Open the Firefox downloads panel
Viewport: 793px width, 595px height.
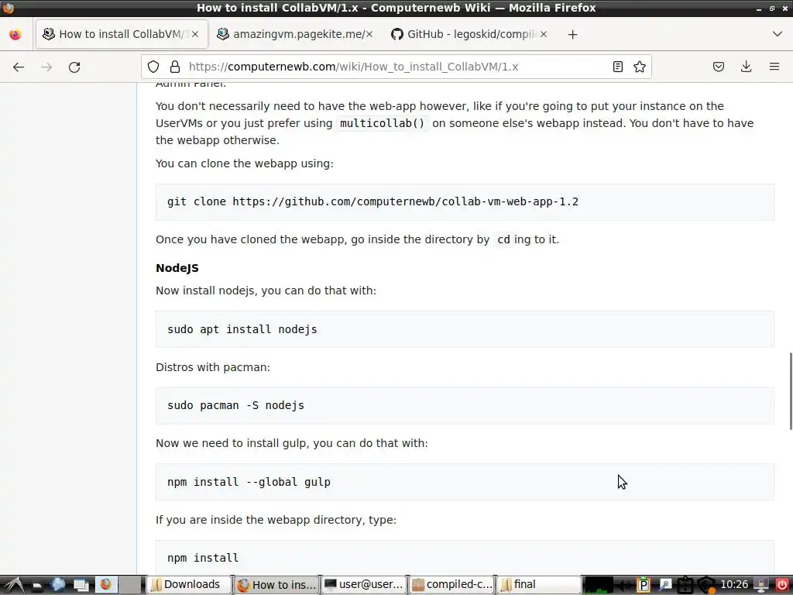(x=746, y=67)
